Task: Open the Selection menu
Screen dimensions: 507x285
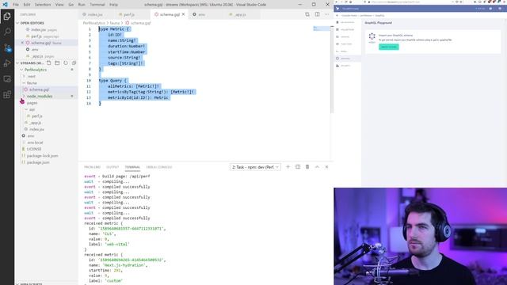Action: point(43,5)
